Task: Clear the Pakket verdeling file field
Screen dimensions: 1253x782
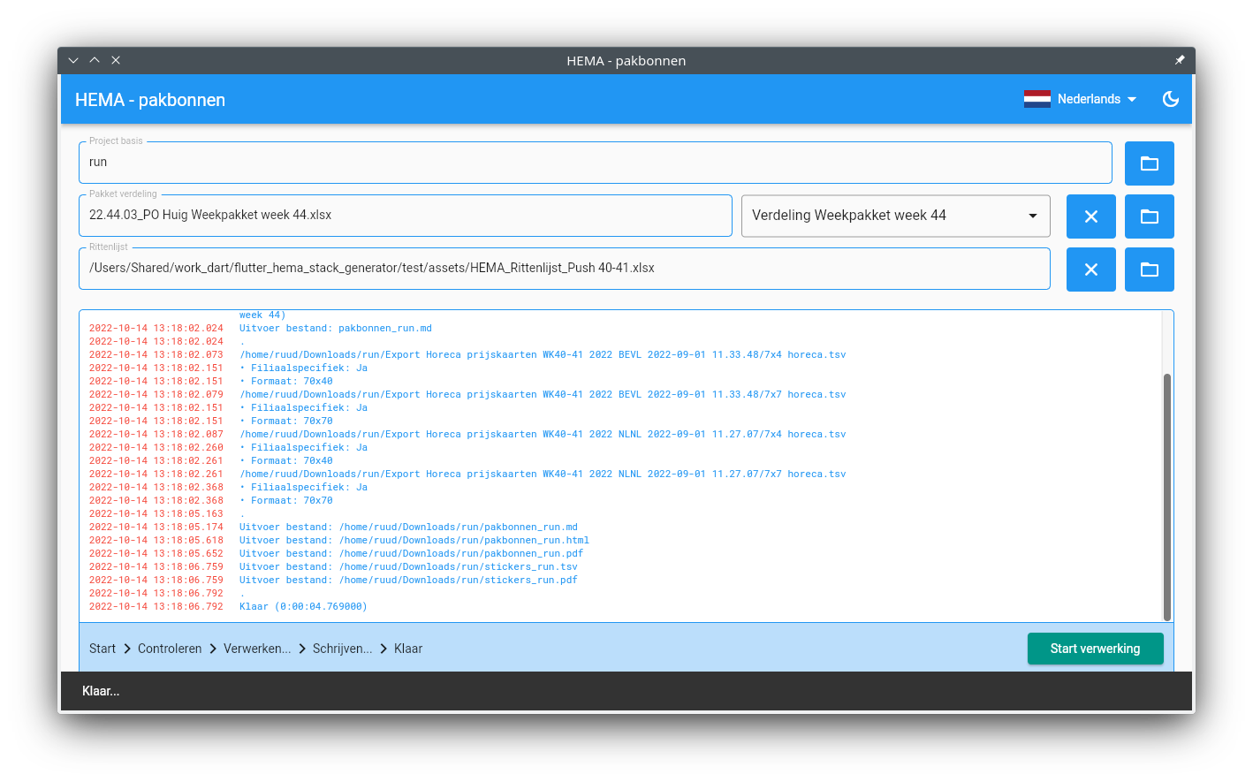Action: point(1090,216)
